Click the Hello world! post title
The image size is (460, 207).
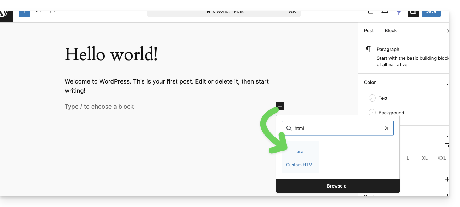[x=111, y=55]
